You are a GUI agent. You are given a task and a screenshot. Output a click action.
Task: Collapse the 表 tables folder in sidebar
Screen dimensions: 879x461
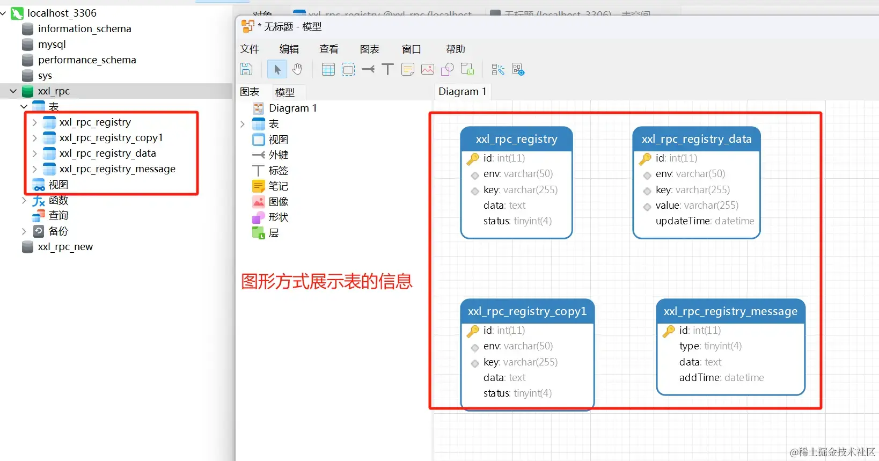coord(24,107)
